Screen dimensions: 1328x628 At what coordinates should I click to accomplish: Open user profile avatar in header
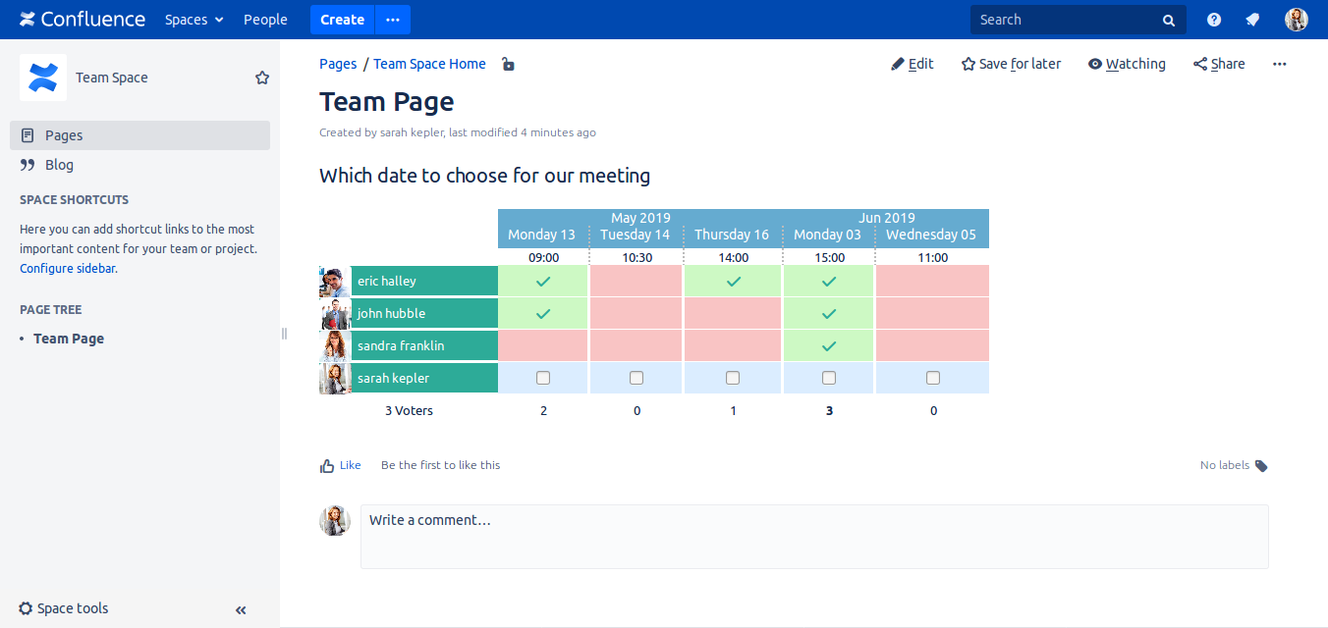pos(1297,20)
